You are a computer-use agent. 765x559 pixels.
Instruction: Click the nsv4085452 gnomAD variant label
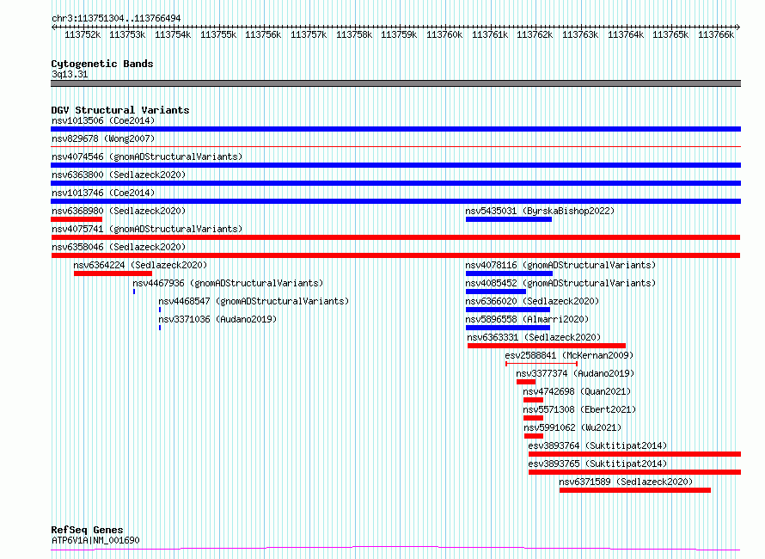click(560, 283)
